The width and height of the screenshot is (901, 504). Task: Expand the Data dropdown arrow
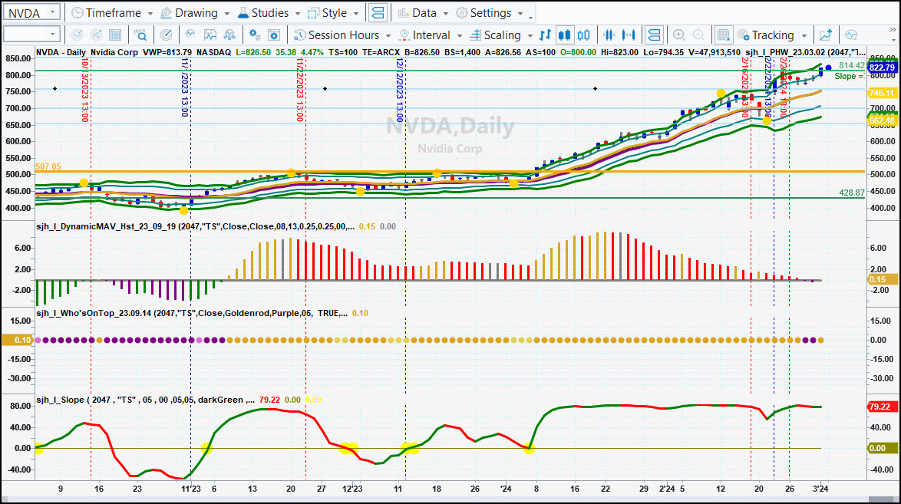point(445,13)
